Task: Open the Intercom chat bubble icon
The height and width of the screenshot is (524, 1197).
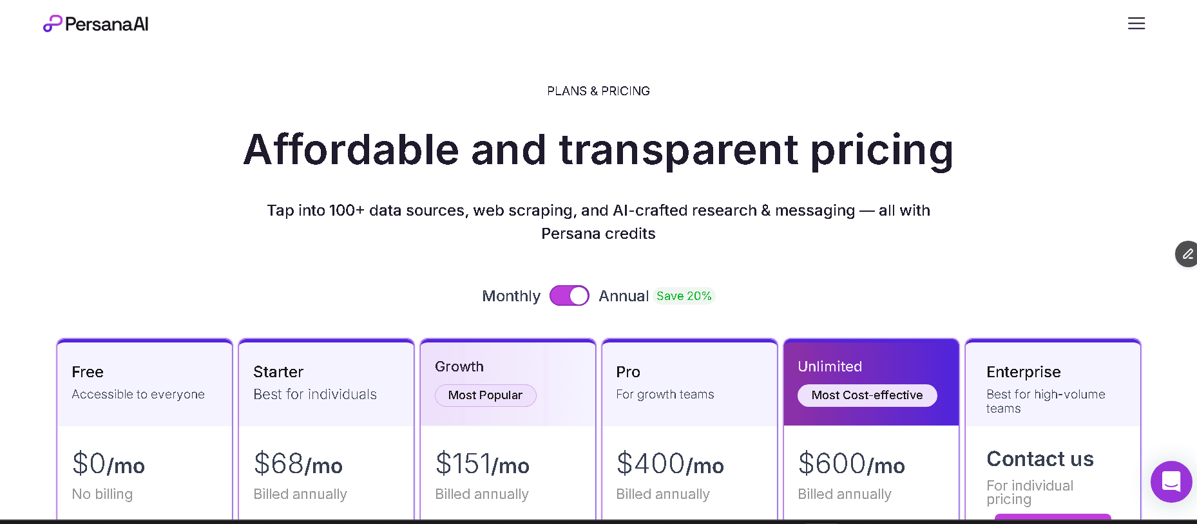Action: (x=1171, y=482)
